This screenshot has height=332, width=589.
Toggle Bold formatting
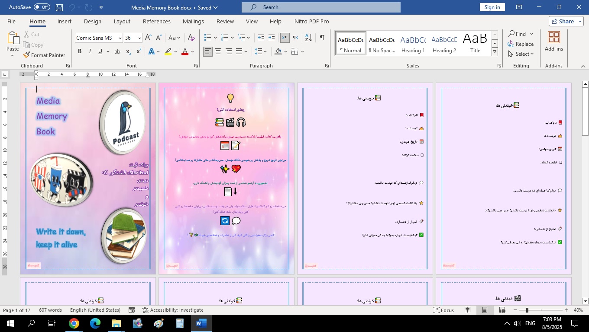click(80, 51)
